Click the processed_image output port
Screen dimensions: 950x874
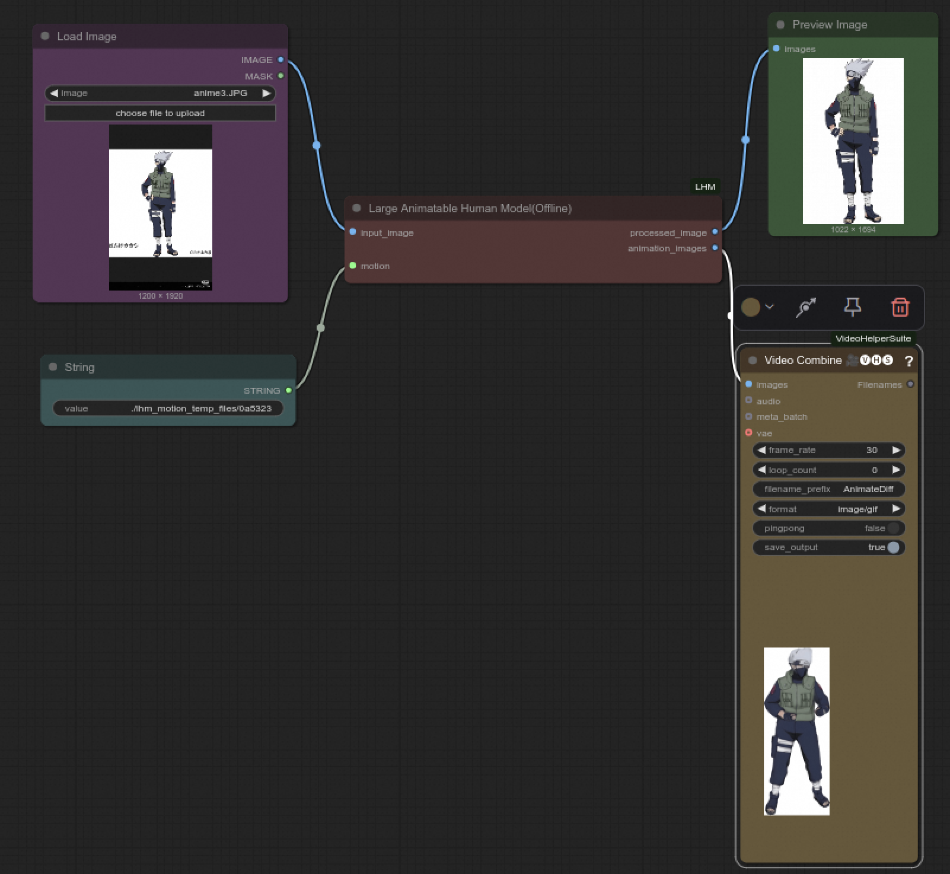pyautogui.click(x=715, y=232)
